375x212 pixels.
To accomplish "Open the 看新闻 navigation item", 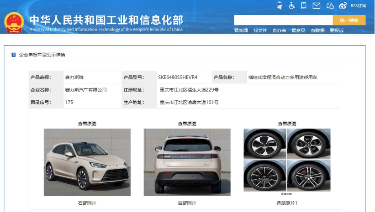I will [241, 31].
